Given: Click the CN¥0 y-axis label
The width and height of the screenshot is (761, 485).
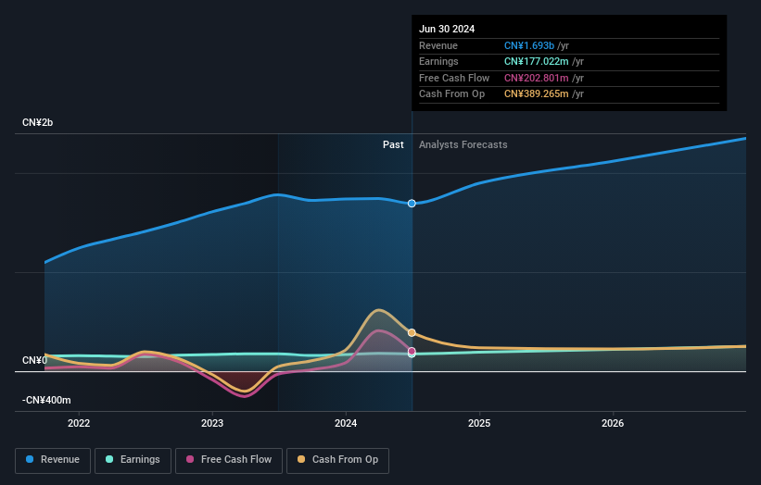Looking at the screenshot, I should (34, 360).
